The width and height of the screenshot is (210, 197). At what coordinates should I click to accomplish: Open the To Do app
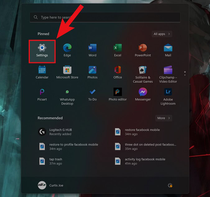[x=92, y=95]
